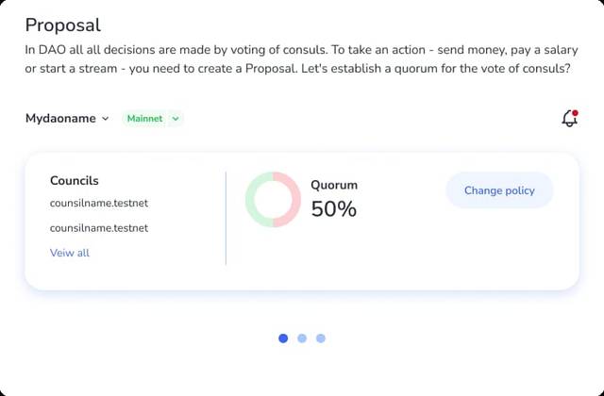The width and height of the screenshot is (604, 396).
Task: Click the Quorum donut chart center
Action: click(x=273, y=199)
